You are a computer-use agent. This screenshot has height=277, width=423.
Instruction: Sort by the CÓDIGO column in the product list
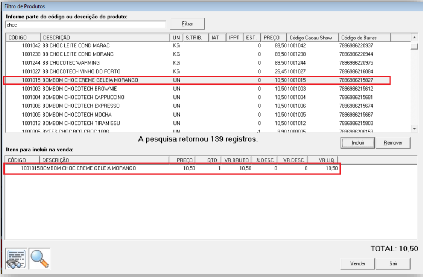(x=23, y=38)
